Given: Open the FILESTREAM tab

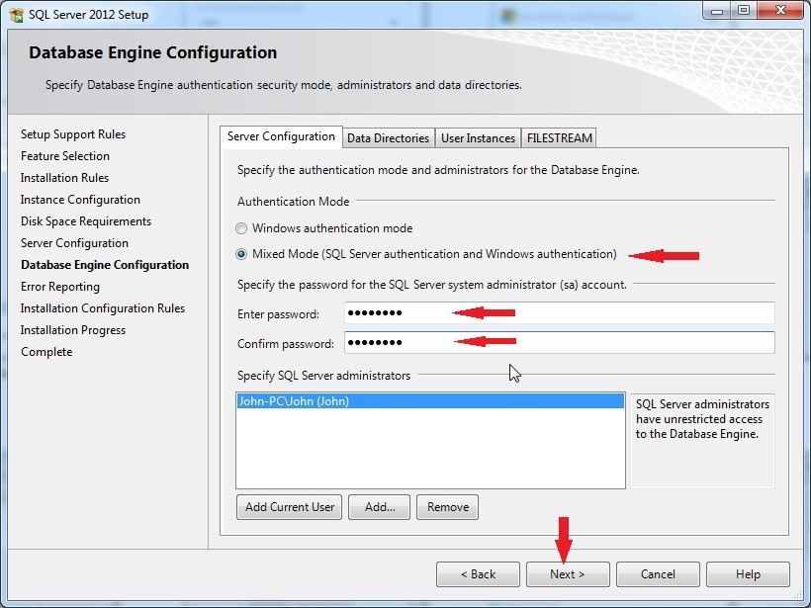Looking at the screenshot, I should click(x=559, y=137).
